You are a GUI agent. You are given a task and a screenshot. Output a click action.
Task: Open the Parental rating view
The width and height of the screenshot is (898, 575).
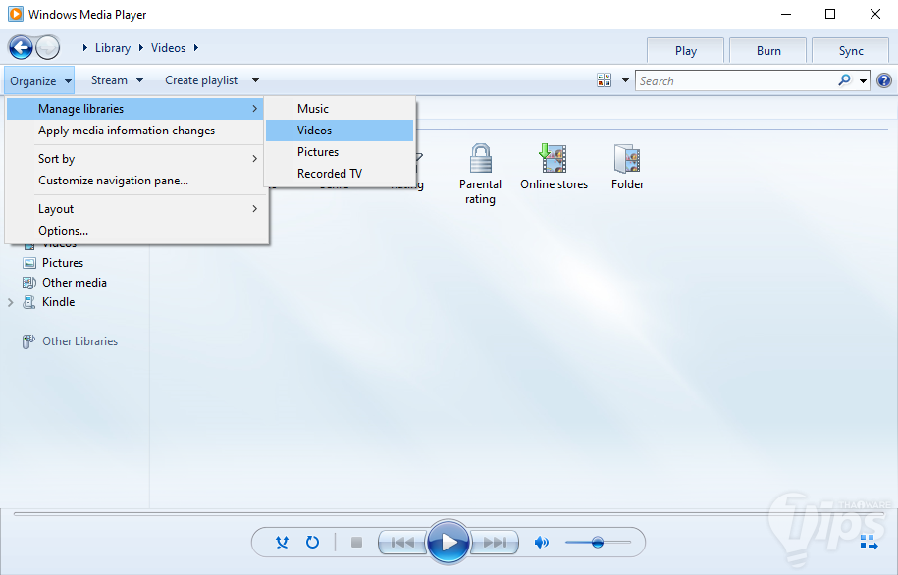pos(480,174)
